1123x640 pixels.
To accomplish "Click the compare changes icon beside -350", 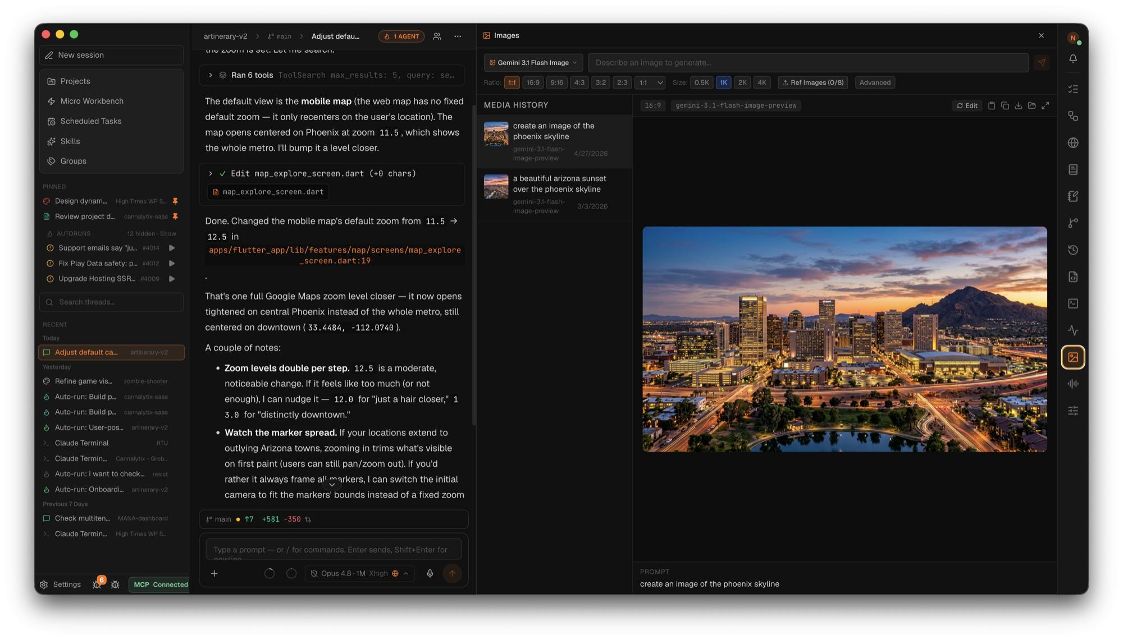I will (x=308, y=519).
